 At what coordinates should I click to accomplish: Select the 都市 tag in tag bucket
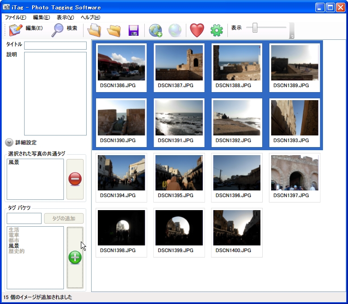tap(14, 241)
